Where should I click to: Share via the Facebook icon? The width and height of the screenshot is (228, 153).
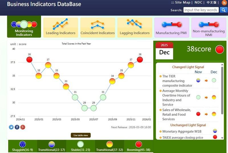pos(17,127)
